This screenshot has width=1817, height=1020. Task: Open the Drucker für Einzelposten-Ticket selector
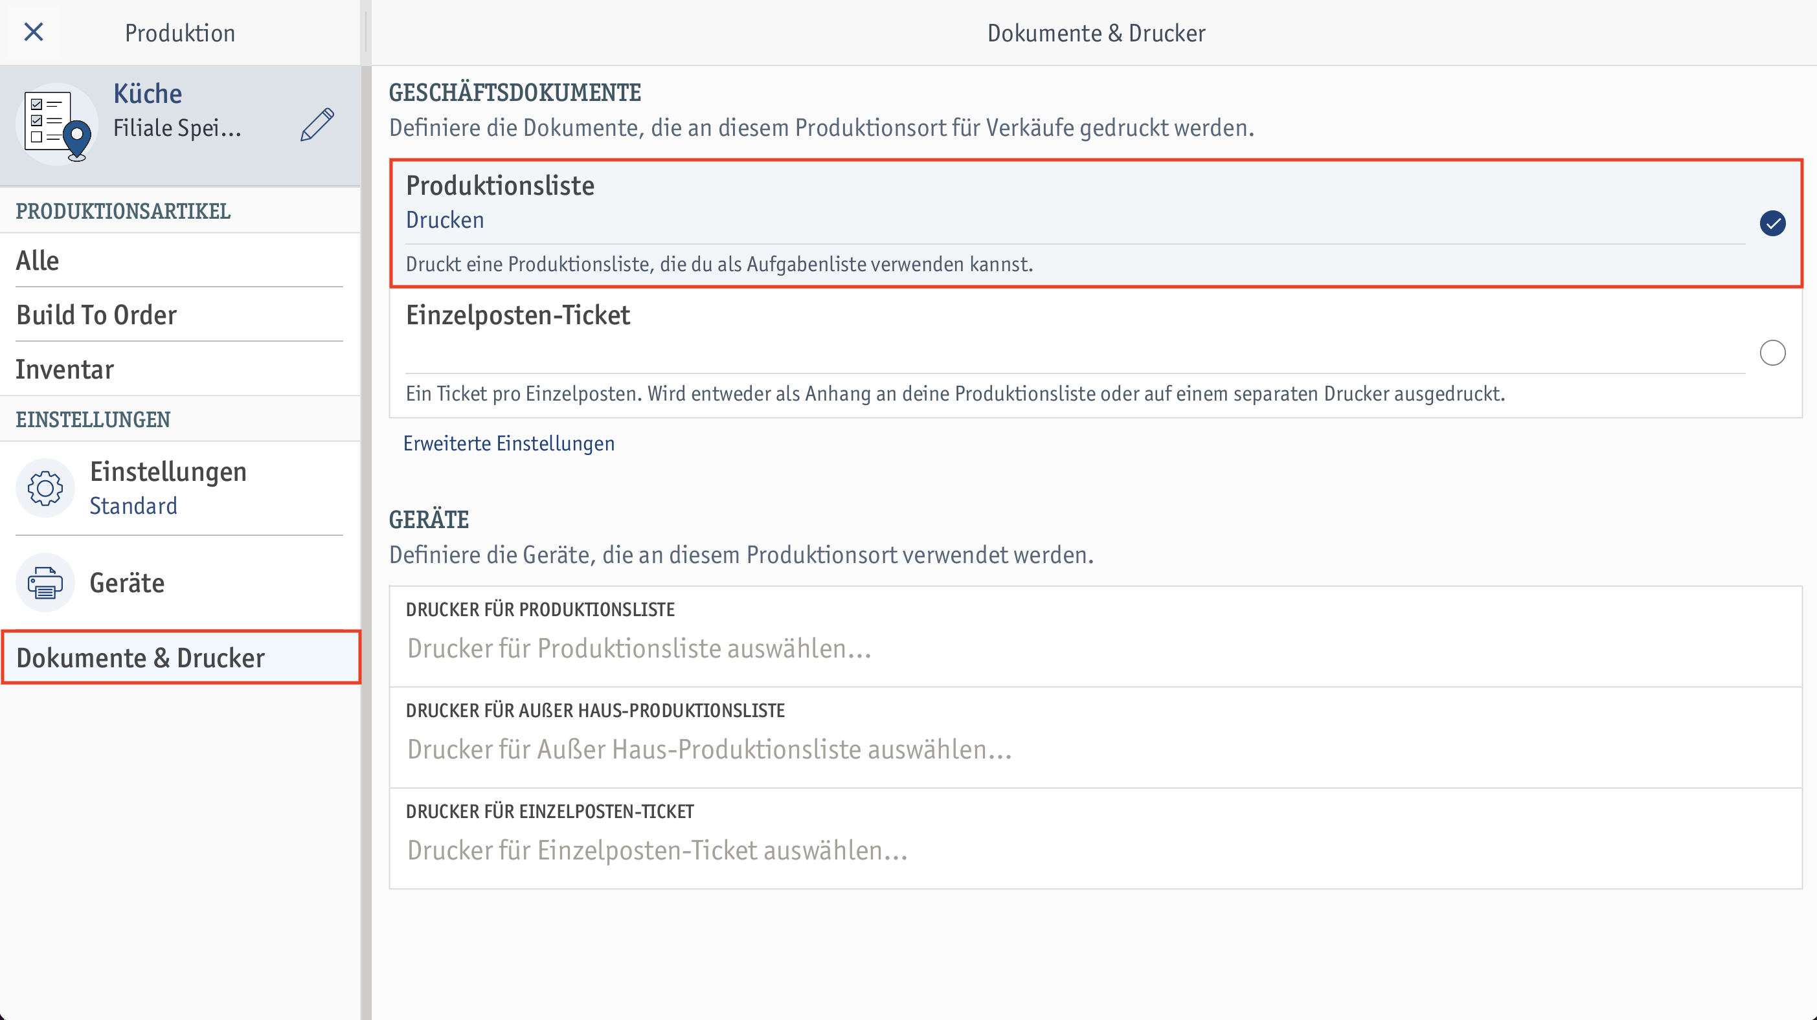tap(1096, 838)
